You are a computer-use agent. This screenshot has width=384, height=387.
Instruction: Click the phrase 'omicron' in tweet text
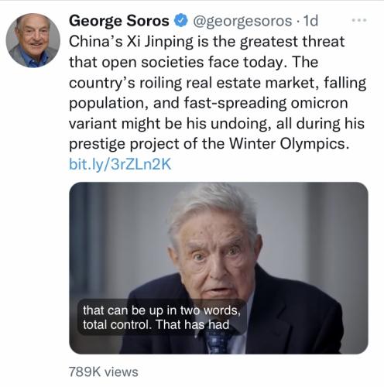[x=319, y=103]
